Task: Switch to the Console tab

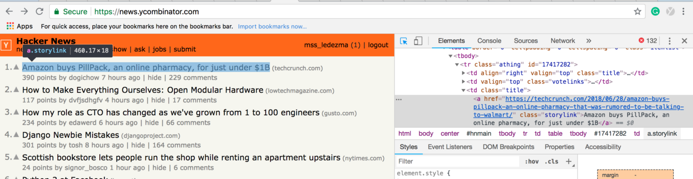Action: click(489, 41)
